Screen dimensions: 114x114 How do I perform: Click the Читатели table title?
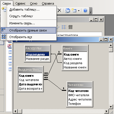tap(80, 85)
